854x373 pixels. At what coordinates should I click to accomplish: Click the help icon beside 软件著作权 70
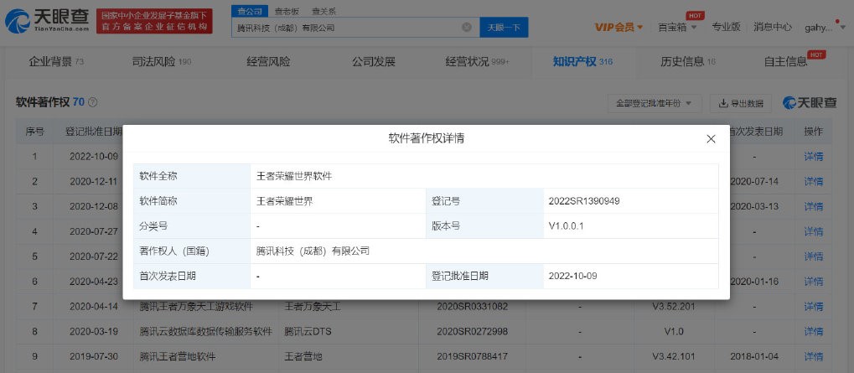(x=93, y=102)
